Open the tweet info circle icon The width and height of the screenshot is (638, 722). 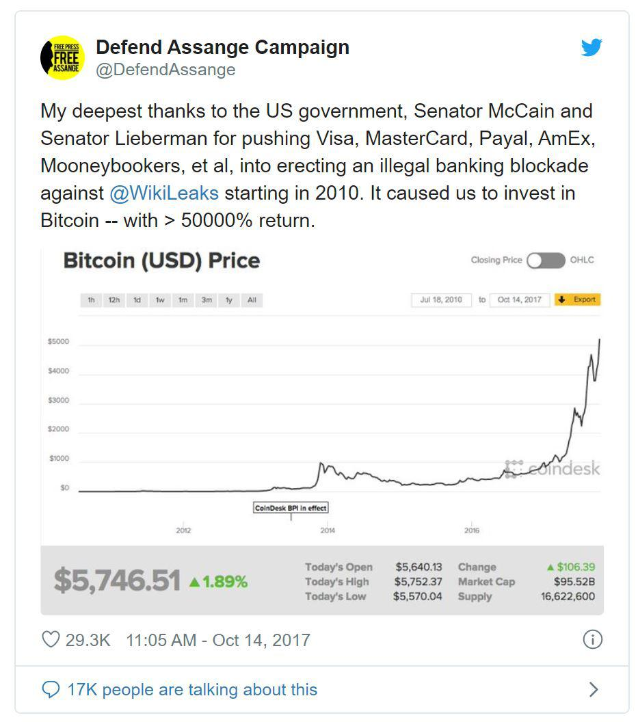(592, 639)
